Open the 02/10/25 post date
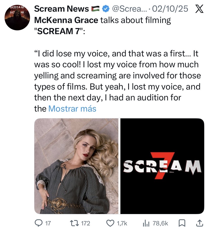 [170, 9]
